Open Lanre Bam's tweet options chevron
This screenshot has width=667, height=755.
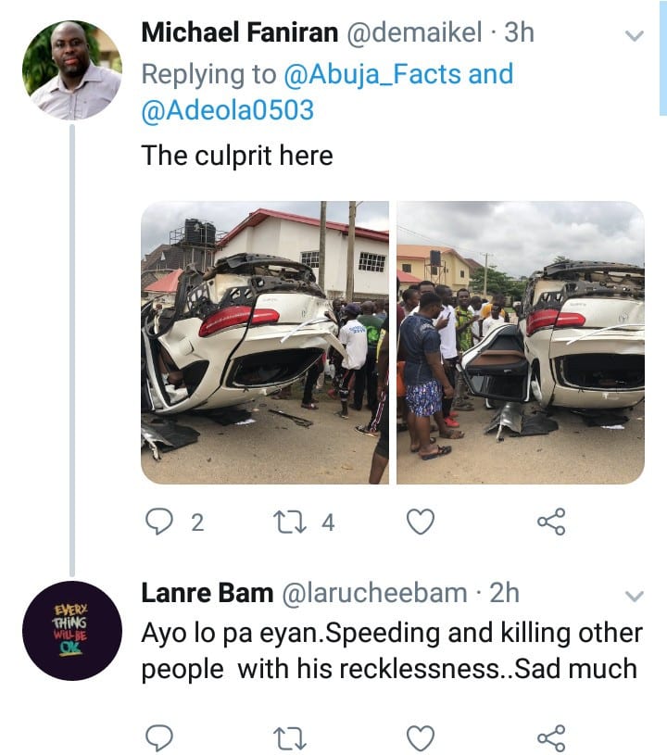coord(635,595)
